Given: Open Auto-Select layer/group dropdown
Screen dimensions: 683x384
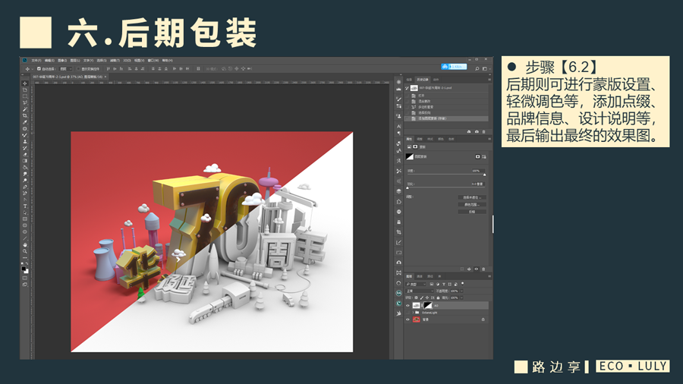Looking at the screenshot, I should coord(66,69).
